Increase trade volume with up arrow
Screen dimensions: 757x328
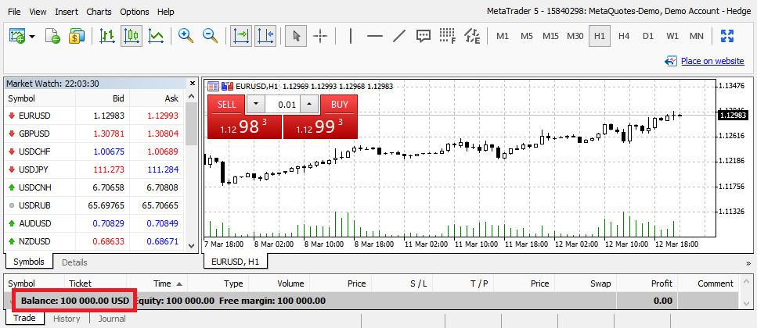(309, 105)
